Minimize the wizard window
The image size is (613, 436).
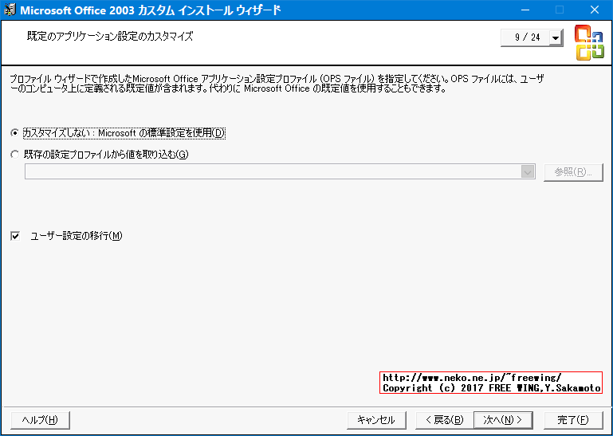pos(525,10)
